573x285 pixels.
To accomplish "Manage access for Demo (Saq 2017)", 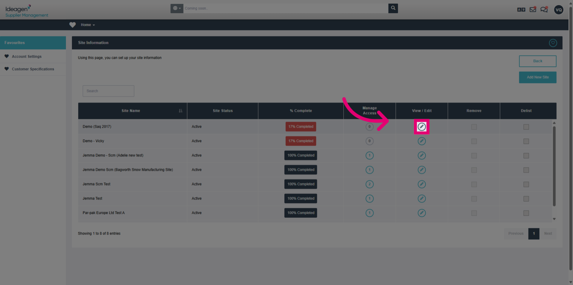I will [369, 127].
